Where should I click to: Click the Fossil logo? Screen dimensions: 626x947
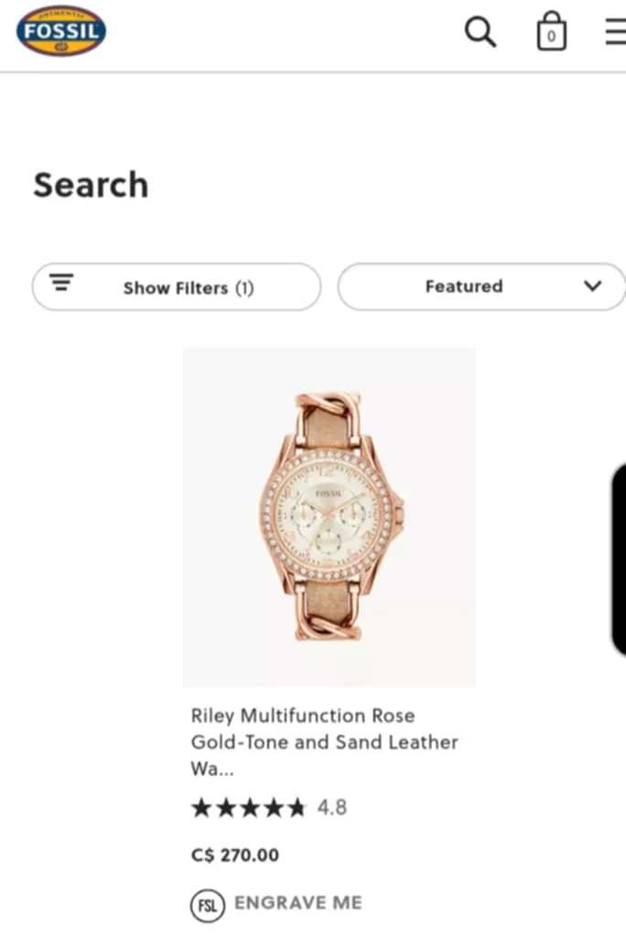click(61, 31)
